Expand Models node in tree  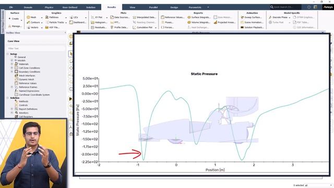point(12,61)
